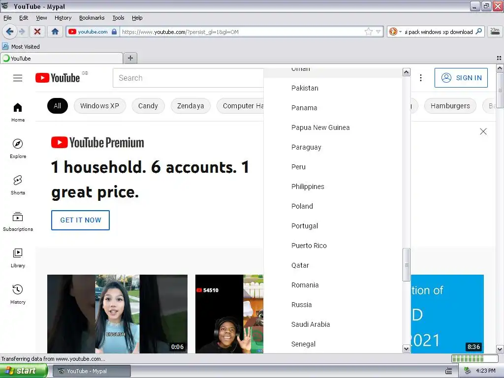504x378 pixels.
Task: Open History in YouTube sidebar
Action: tap(18, 294)
